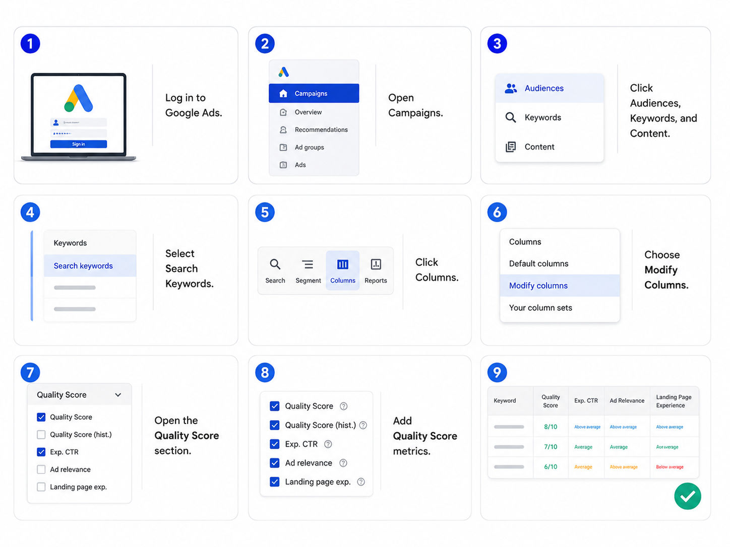Click the Ad Relevance column header

click(627, 401)
